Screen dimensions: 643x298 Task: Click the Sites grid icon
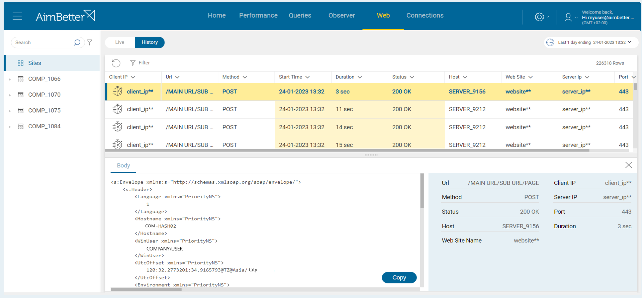click(21, 63)
